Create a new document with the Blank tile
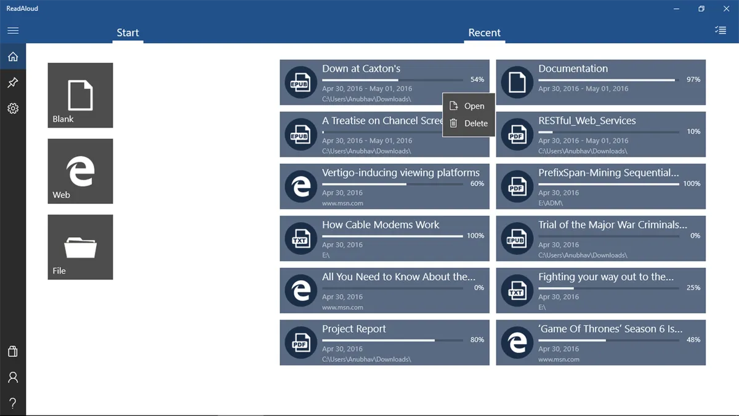The width and height of the screenshot is (739, 416). [x=80, y=95]
